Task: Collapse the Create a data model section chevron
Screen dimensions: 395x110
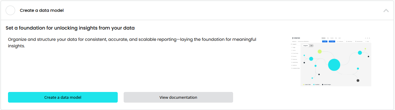Action: coord(386,10)
